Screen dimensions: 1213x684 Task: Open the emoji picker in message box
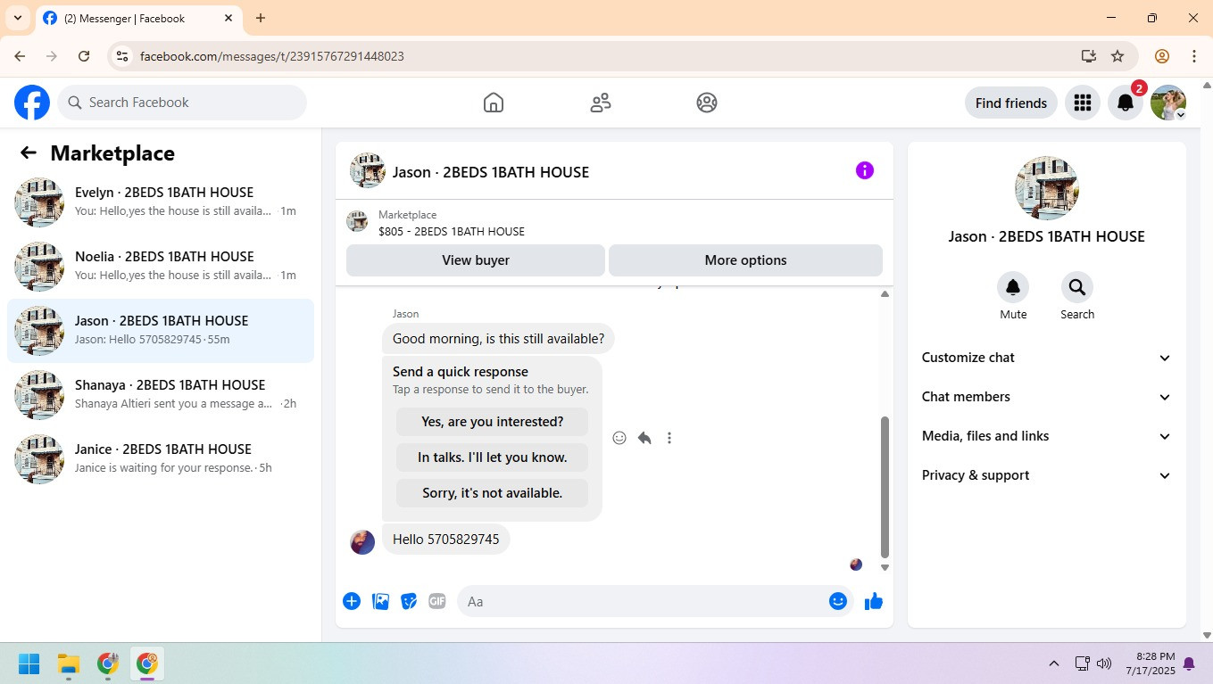point(837,601)
